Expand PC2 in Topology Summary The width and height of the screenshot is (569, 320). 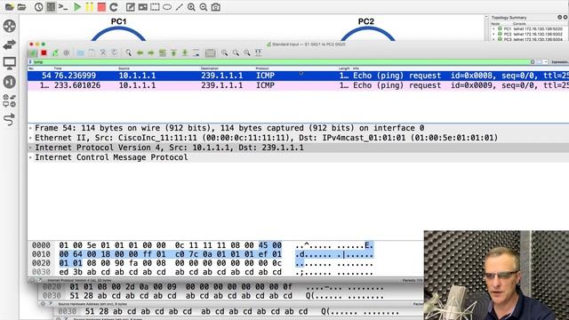(493, 34)
